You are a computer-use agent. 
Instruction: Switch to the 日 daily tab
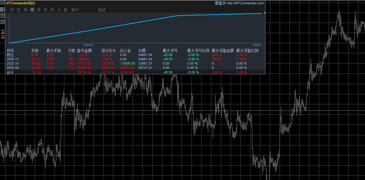(19, 10)
